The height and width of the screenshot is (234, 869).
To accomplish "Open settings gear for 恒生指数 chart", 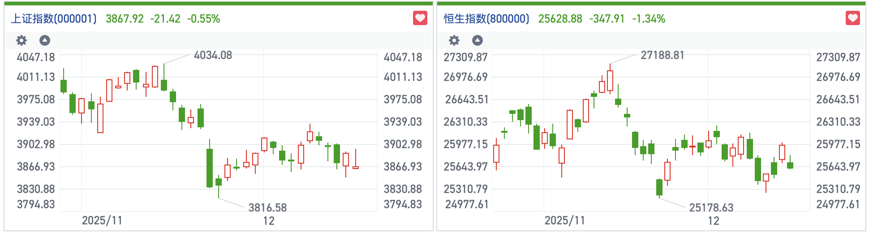I will pos(454,41).
